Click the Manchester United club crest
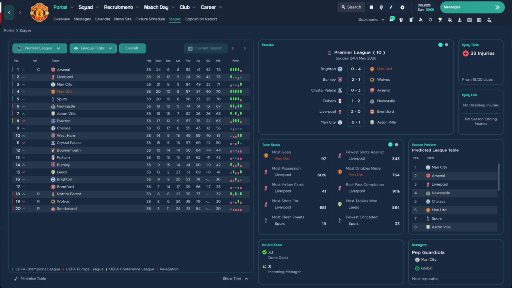This screenshot has width=512, height=288. point(39,12)
